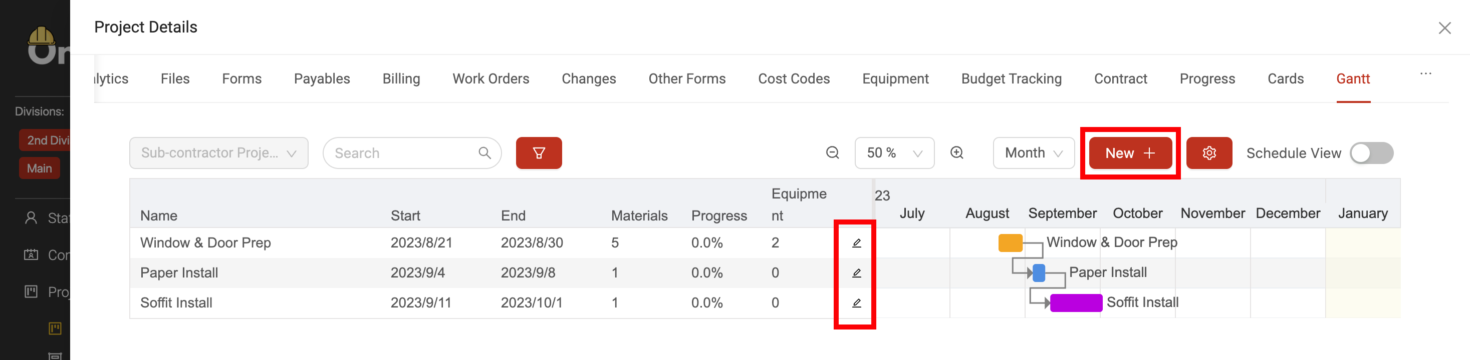This screenshot has height=360, width=1470.
Task: Open the Work Orders tab
Action: [x=491, y=78]
